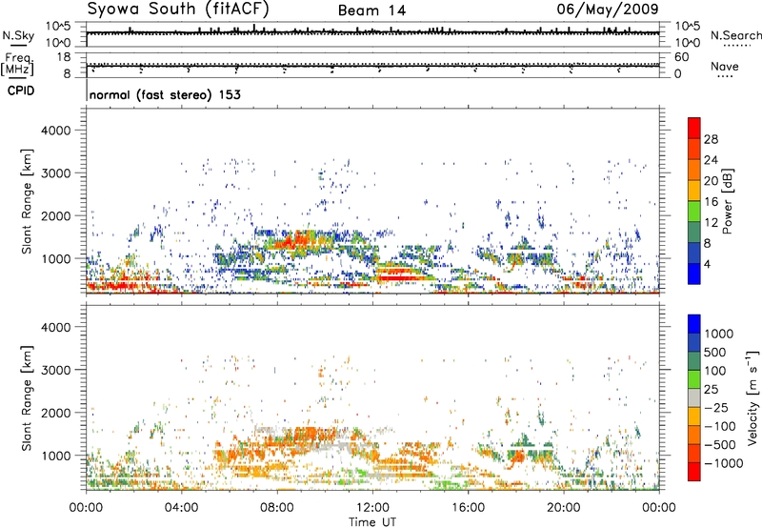Click the 'CPID' label

[x=21, y=91]
